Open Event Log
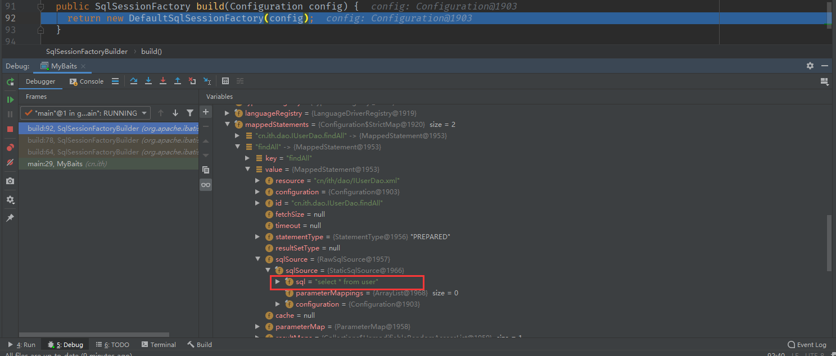 (x=807, y=345)
